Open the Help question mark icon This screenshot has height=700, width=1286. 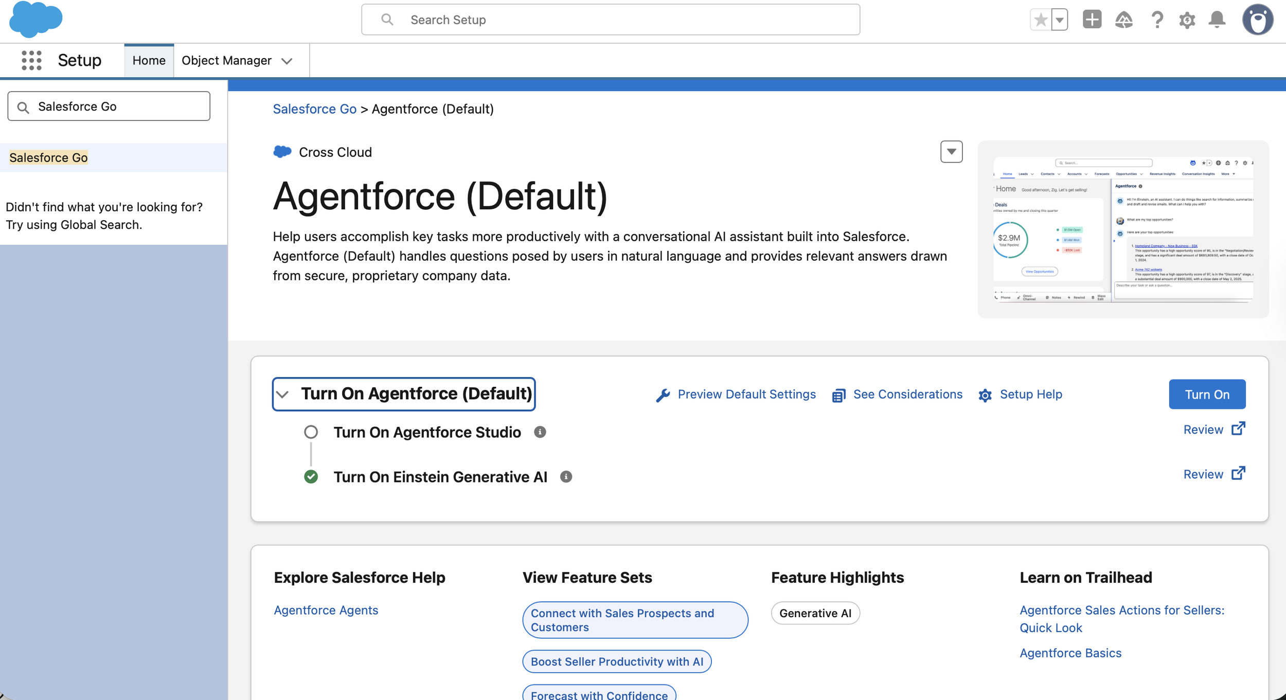(1157, 20)
